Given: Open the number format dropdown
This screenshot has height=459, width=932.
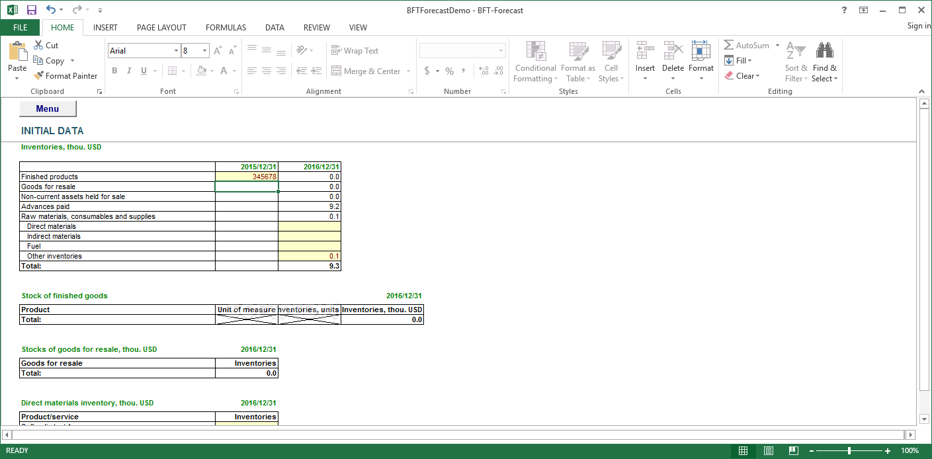Looking at the screenshot, I should pyautogui.click(x=501, y=51).
